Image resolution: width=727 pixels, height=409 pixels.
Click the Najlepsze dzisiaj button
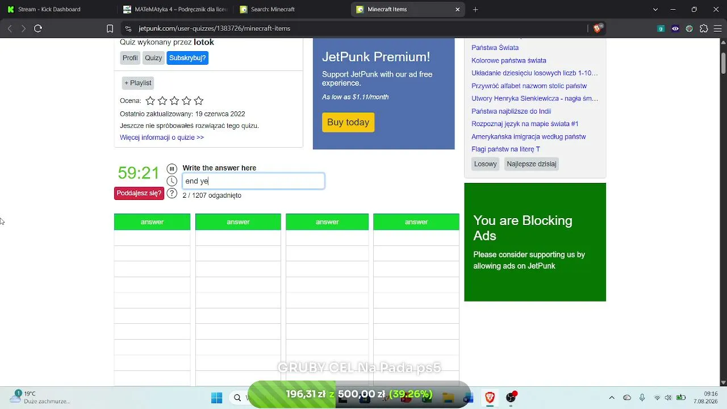(x=532, y=164)
